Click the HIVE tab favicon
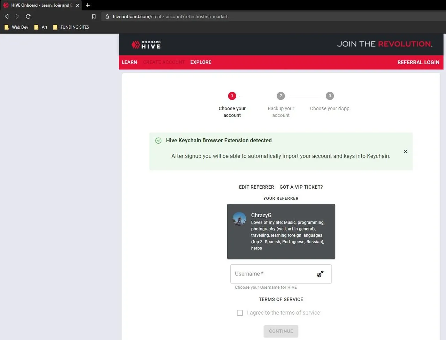446x340 pixels. click(x=6, y=5)
